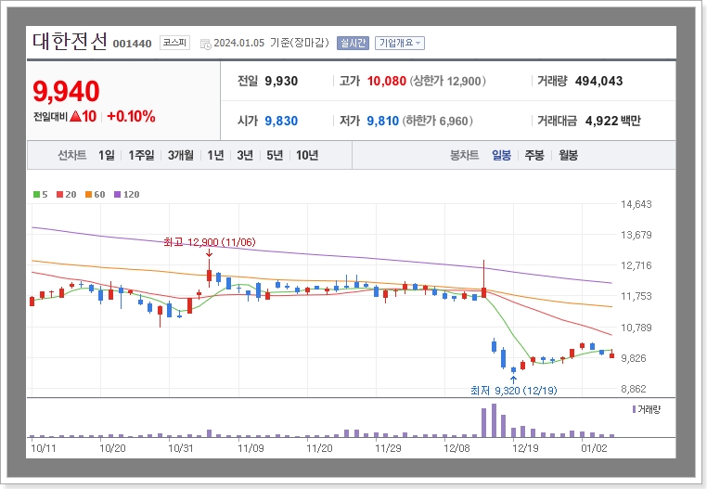Click the 거래대금 value 4,922
The width and height of the screenshot is (707, 489).
point(601,121)
